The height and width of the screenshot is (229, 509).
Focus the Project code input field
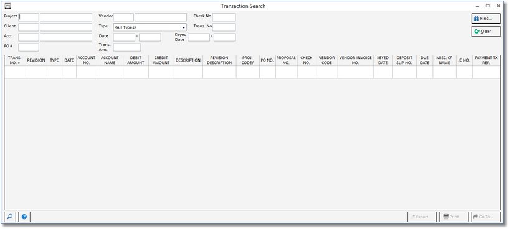(29, 17)
